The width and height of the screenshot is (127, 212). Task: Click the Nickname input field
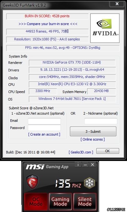[101, 121]
